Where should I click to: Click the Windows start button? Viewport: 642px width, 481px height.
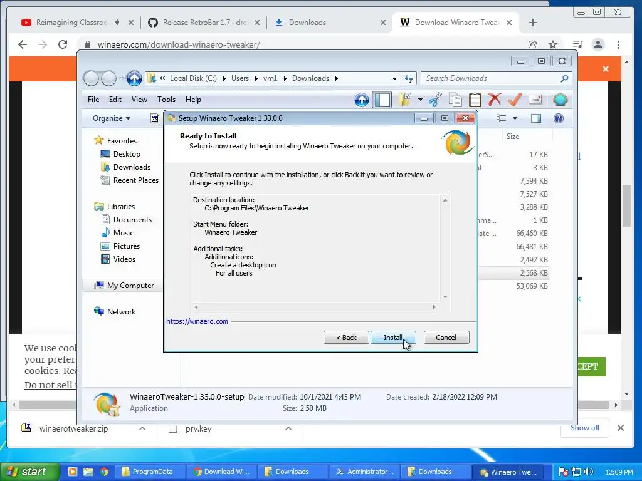[x=29, y=472]
